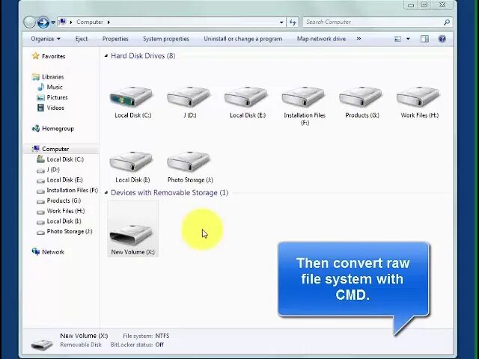Image resolution: width=479 pixels, height=359 pixels.
Task: Select the Work Files (H:) drive icon
Action: [418, 96]
